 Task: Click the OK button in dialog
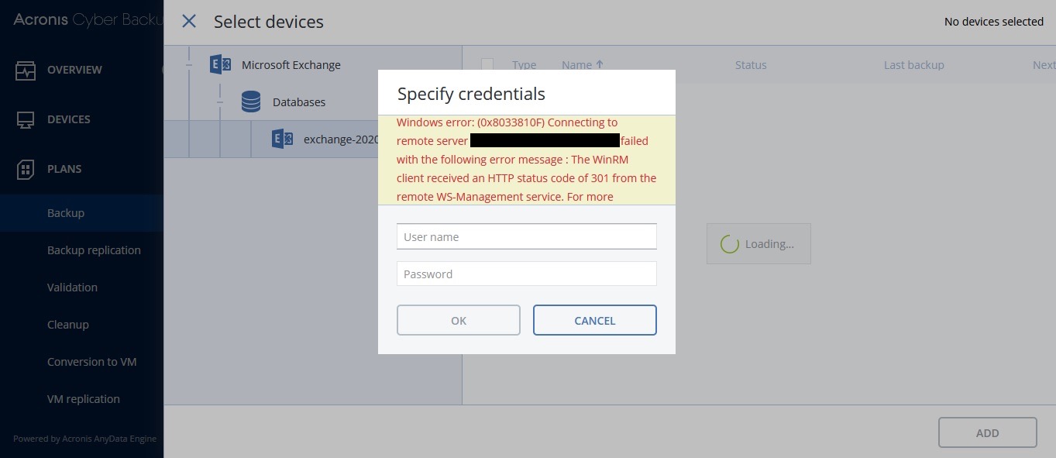pos(459,320)
